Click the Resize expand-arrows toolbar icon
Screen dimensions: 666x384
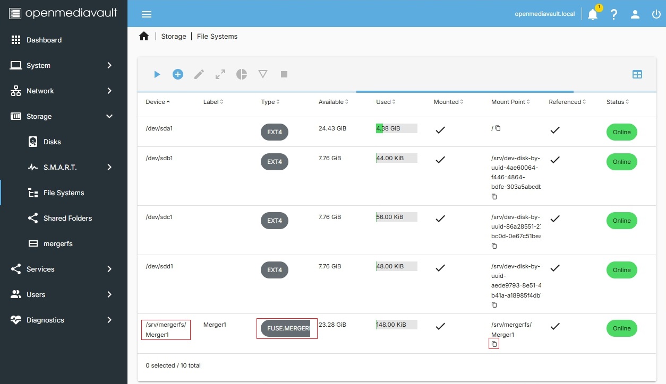220,75
